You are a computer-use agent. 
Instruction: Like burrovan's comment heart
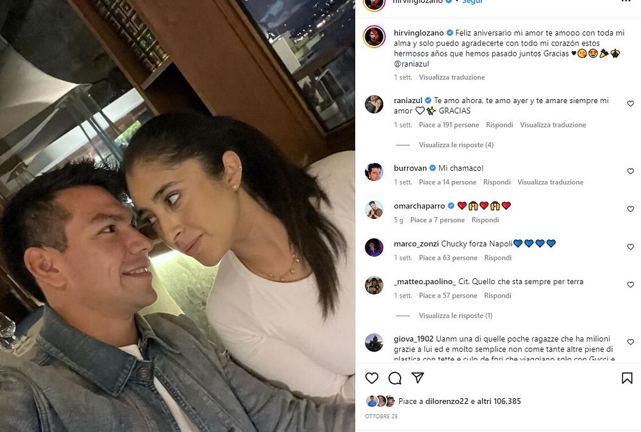click(x=630, y=171)
